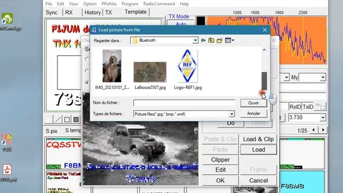Open the Option menu
This screenshot has height=193, width=343.
click(x=90, y=4)
